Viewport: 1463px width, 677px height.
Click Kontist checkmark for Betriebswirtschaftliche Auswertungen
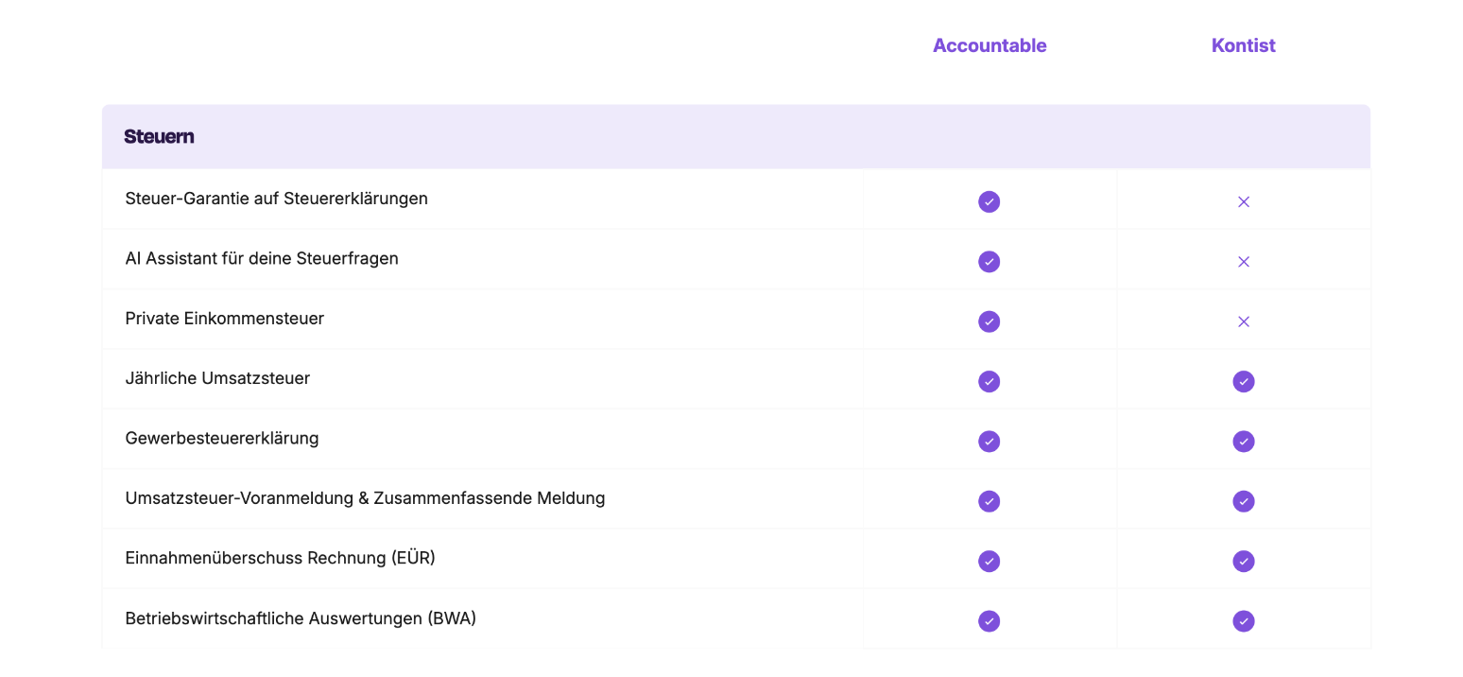pos(1243,621)
